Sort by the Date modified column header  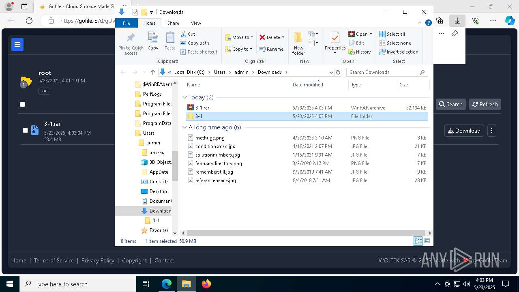[319, 85]
